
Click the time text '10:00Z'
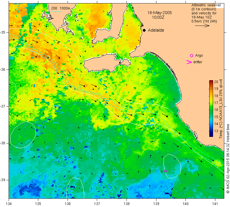(158, 17)
